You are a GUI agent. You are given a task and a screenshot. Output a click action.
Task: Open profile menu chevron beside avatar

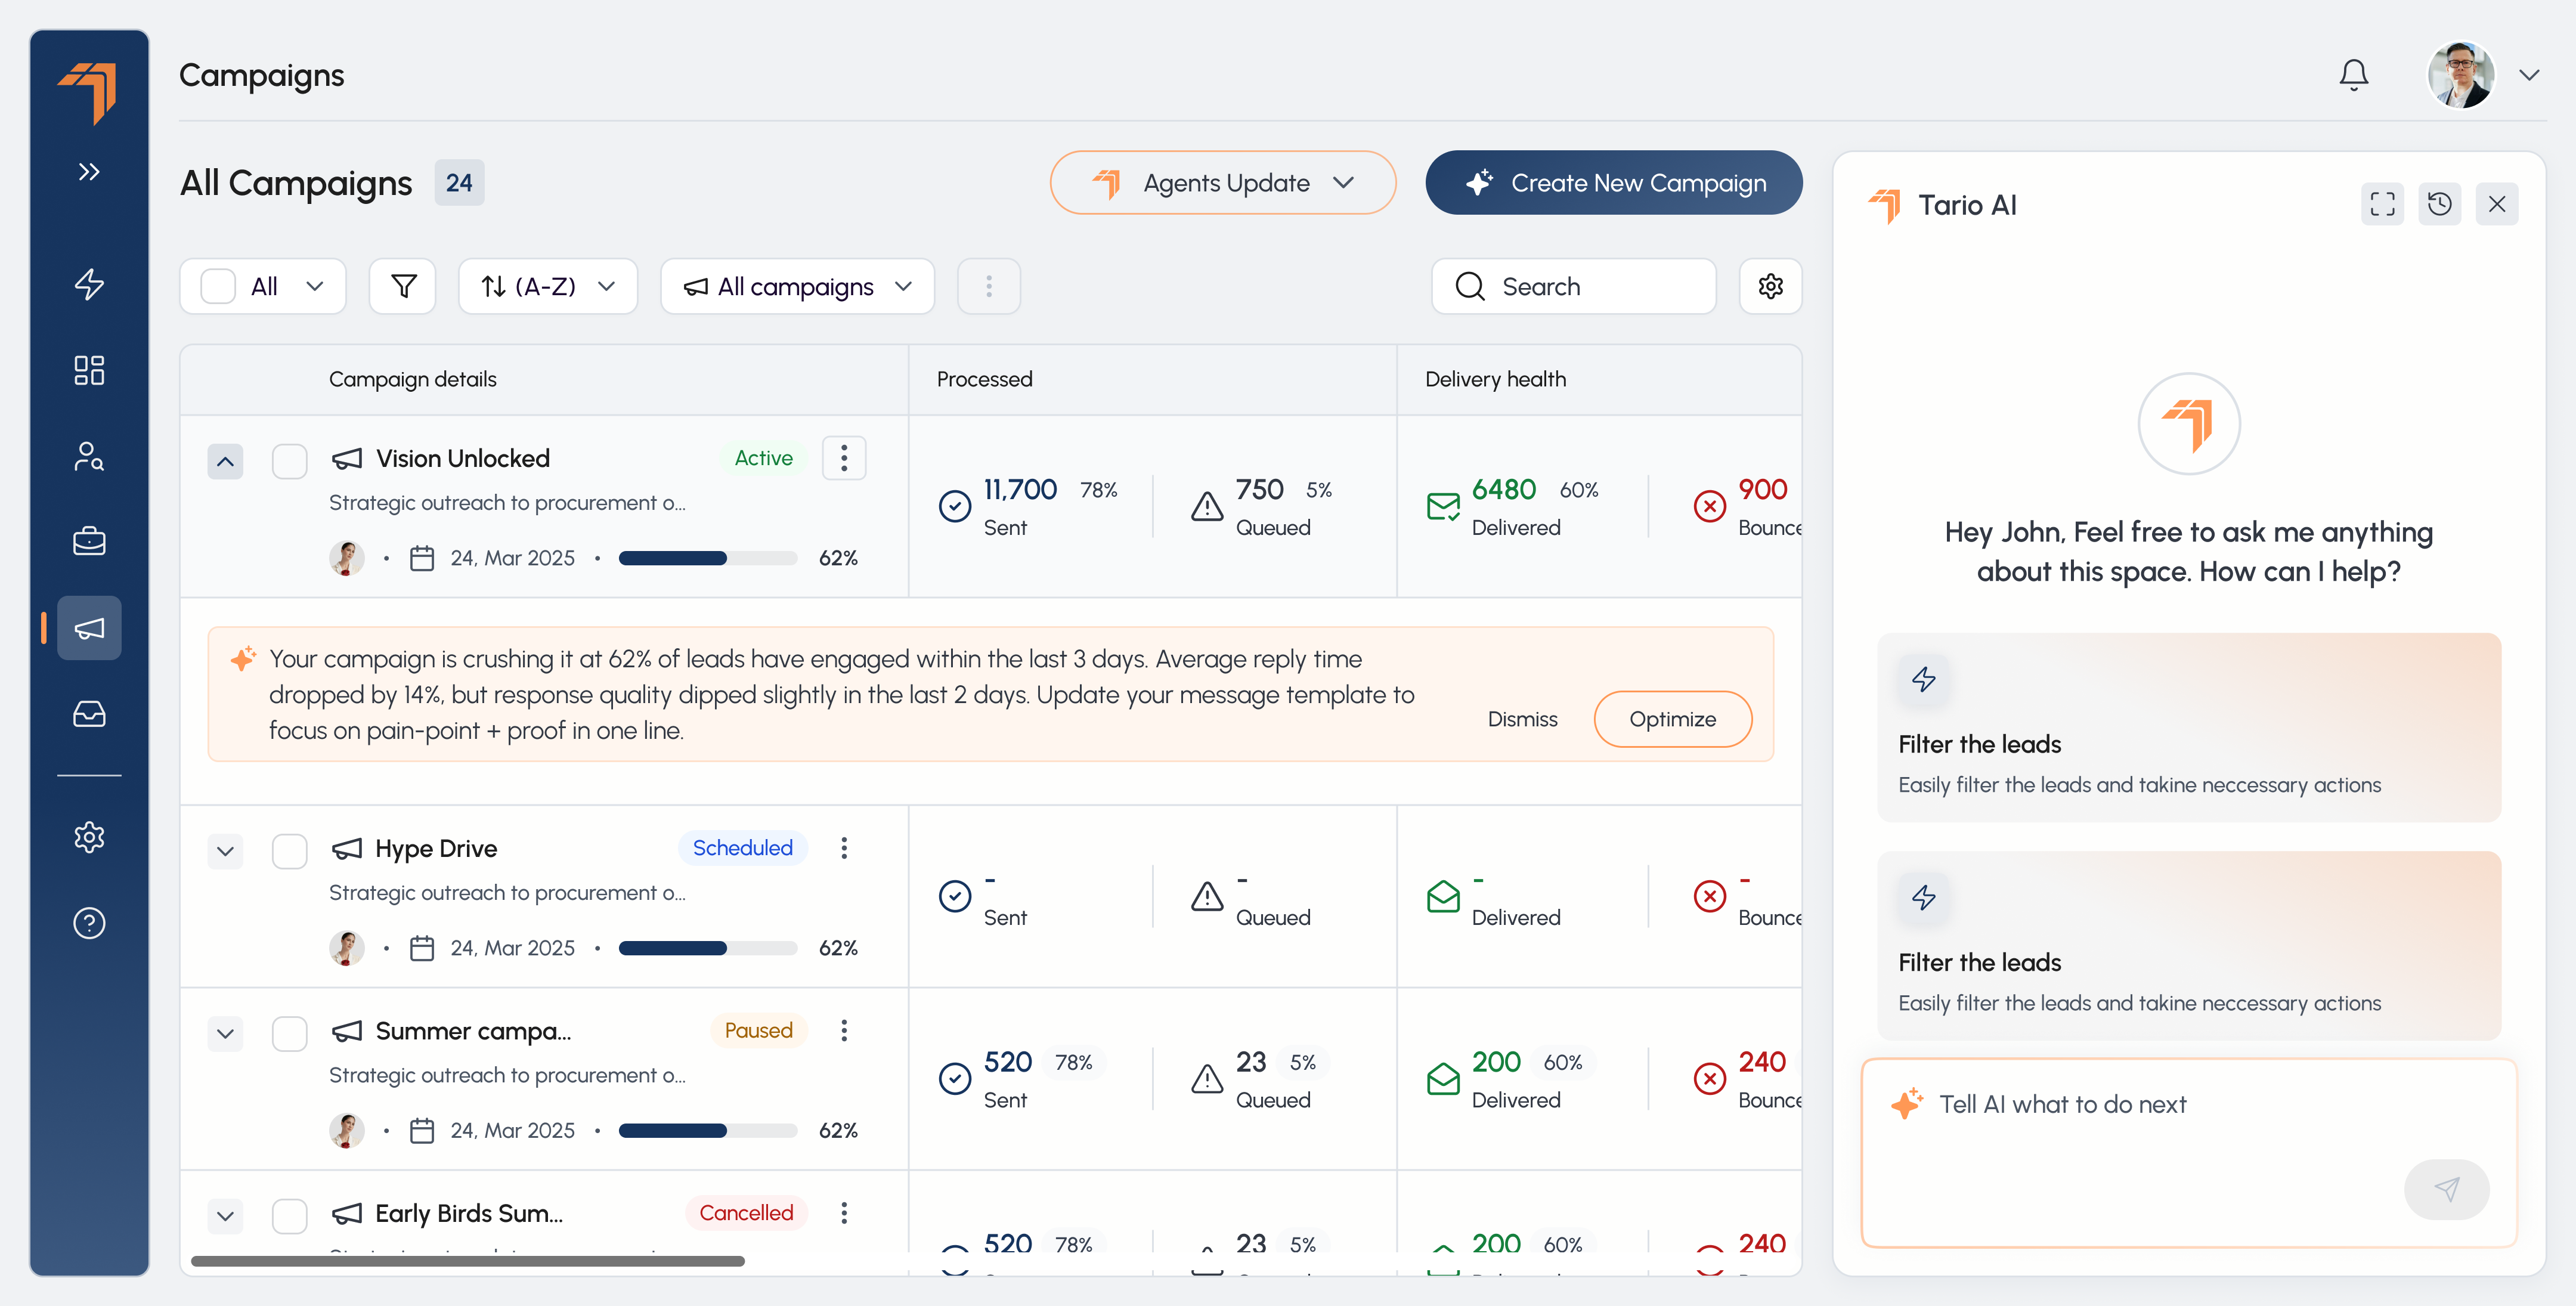pyautogui.click(x=2528, y=75)
